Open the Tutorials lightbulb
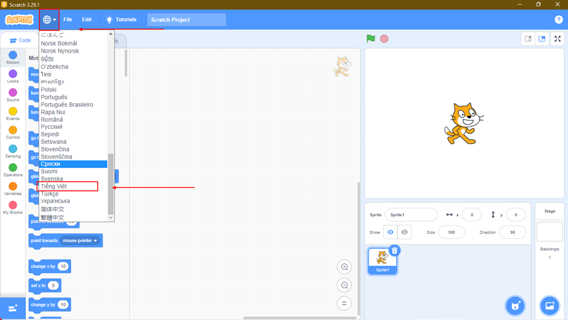 (x=121, y=19)
